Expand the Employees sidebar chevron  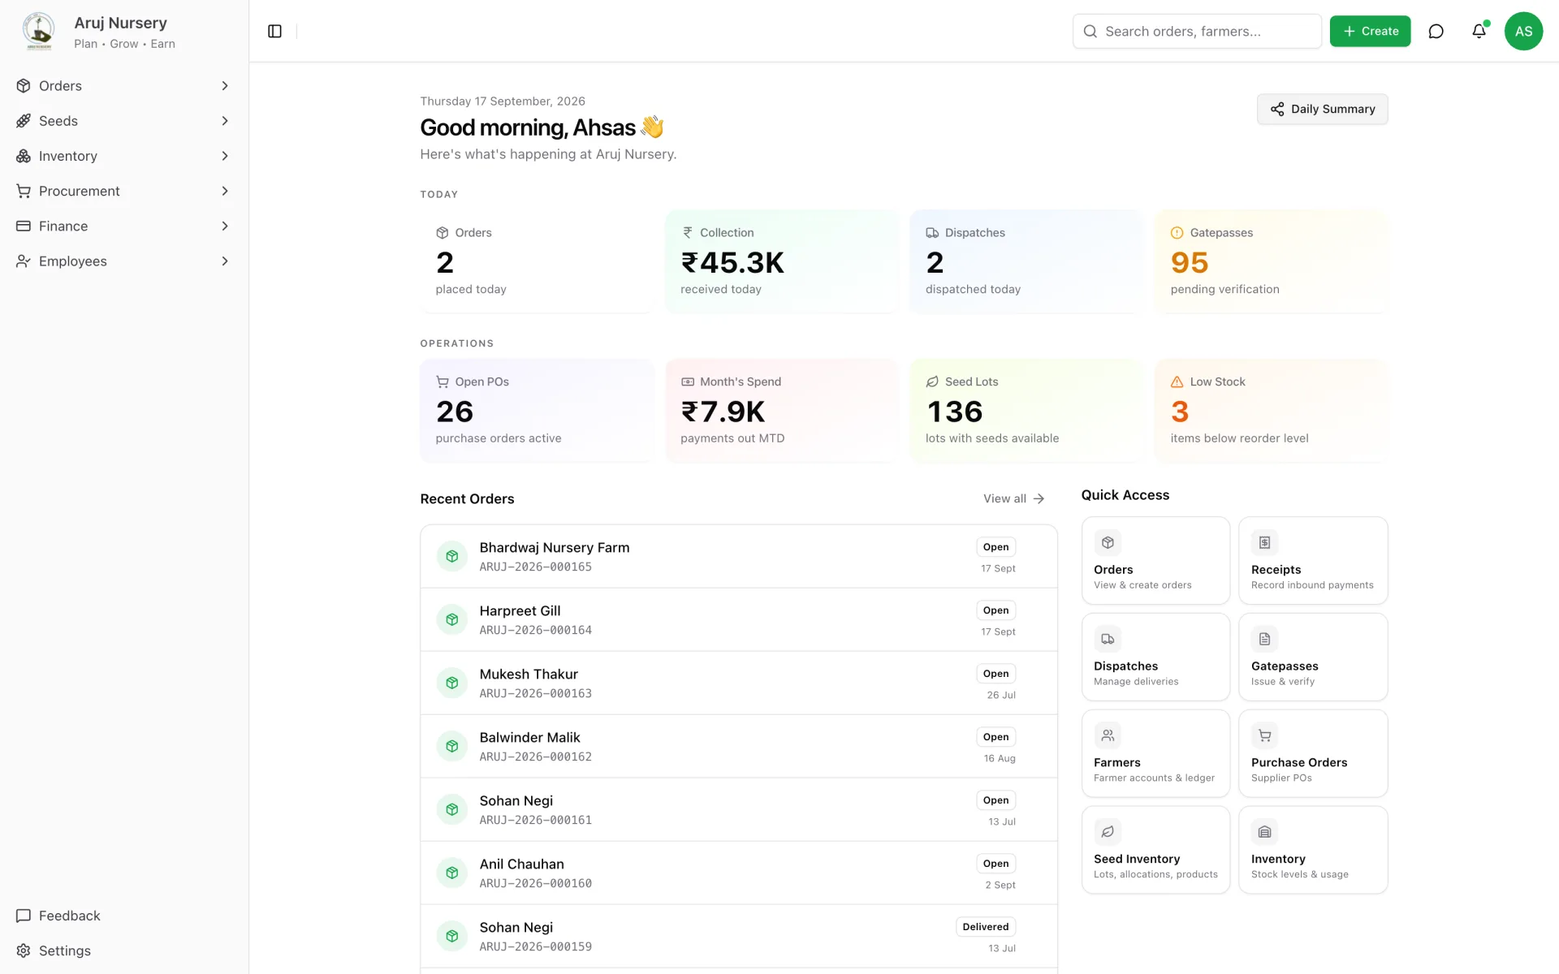point(225,261)
